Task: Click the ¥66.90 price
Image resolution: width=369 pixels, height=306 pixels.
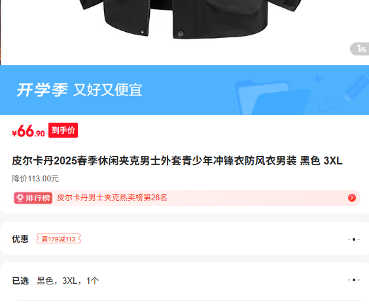Action: [x=28, y=131]
